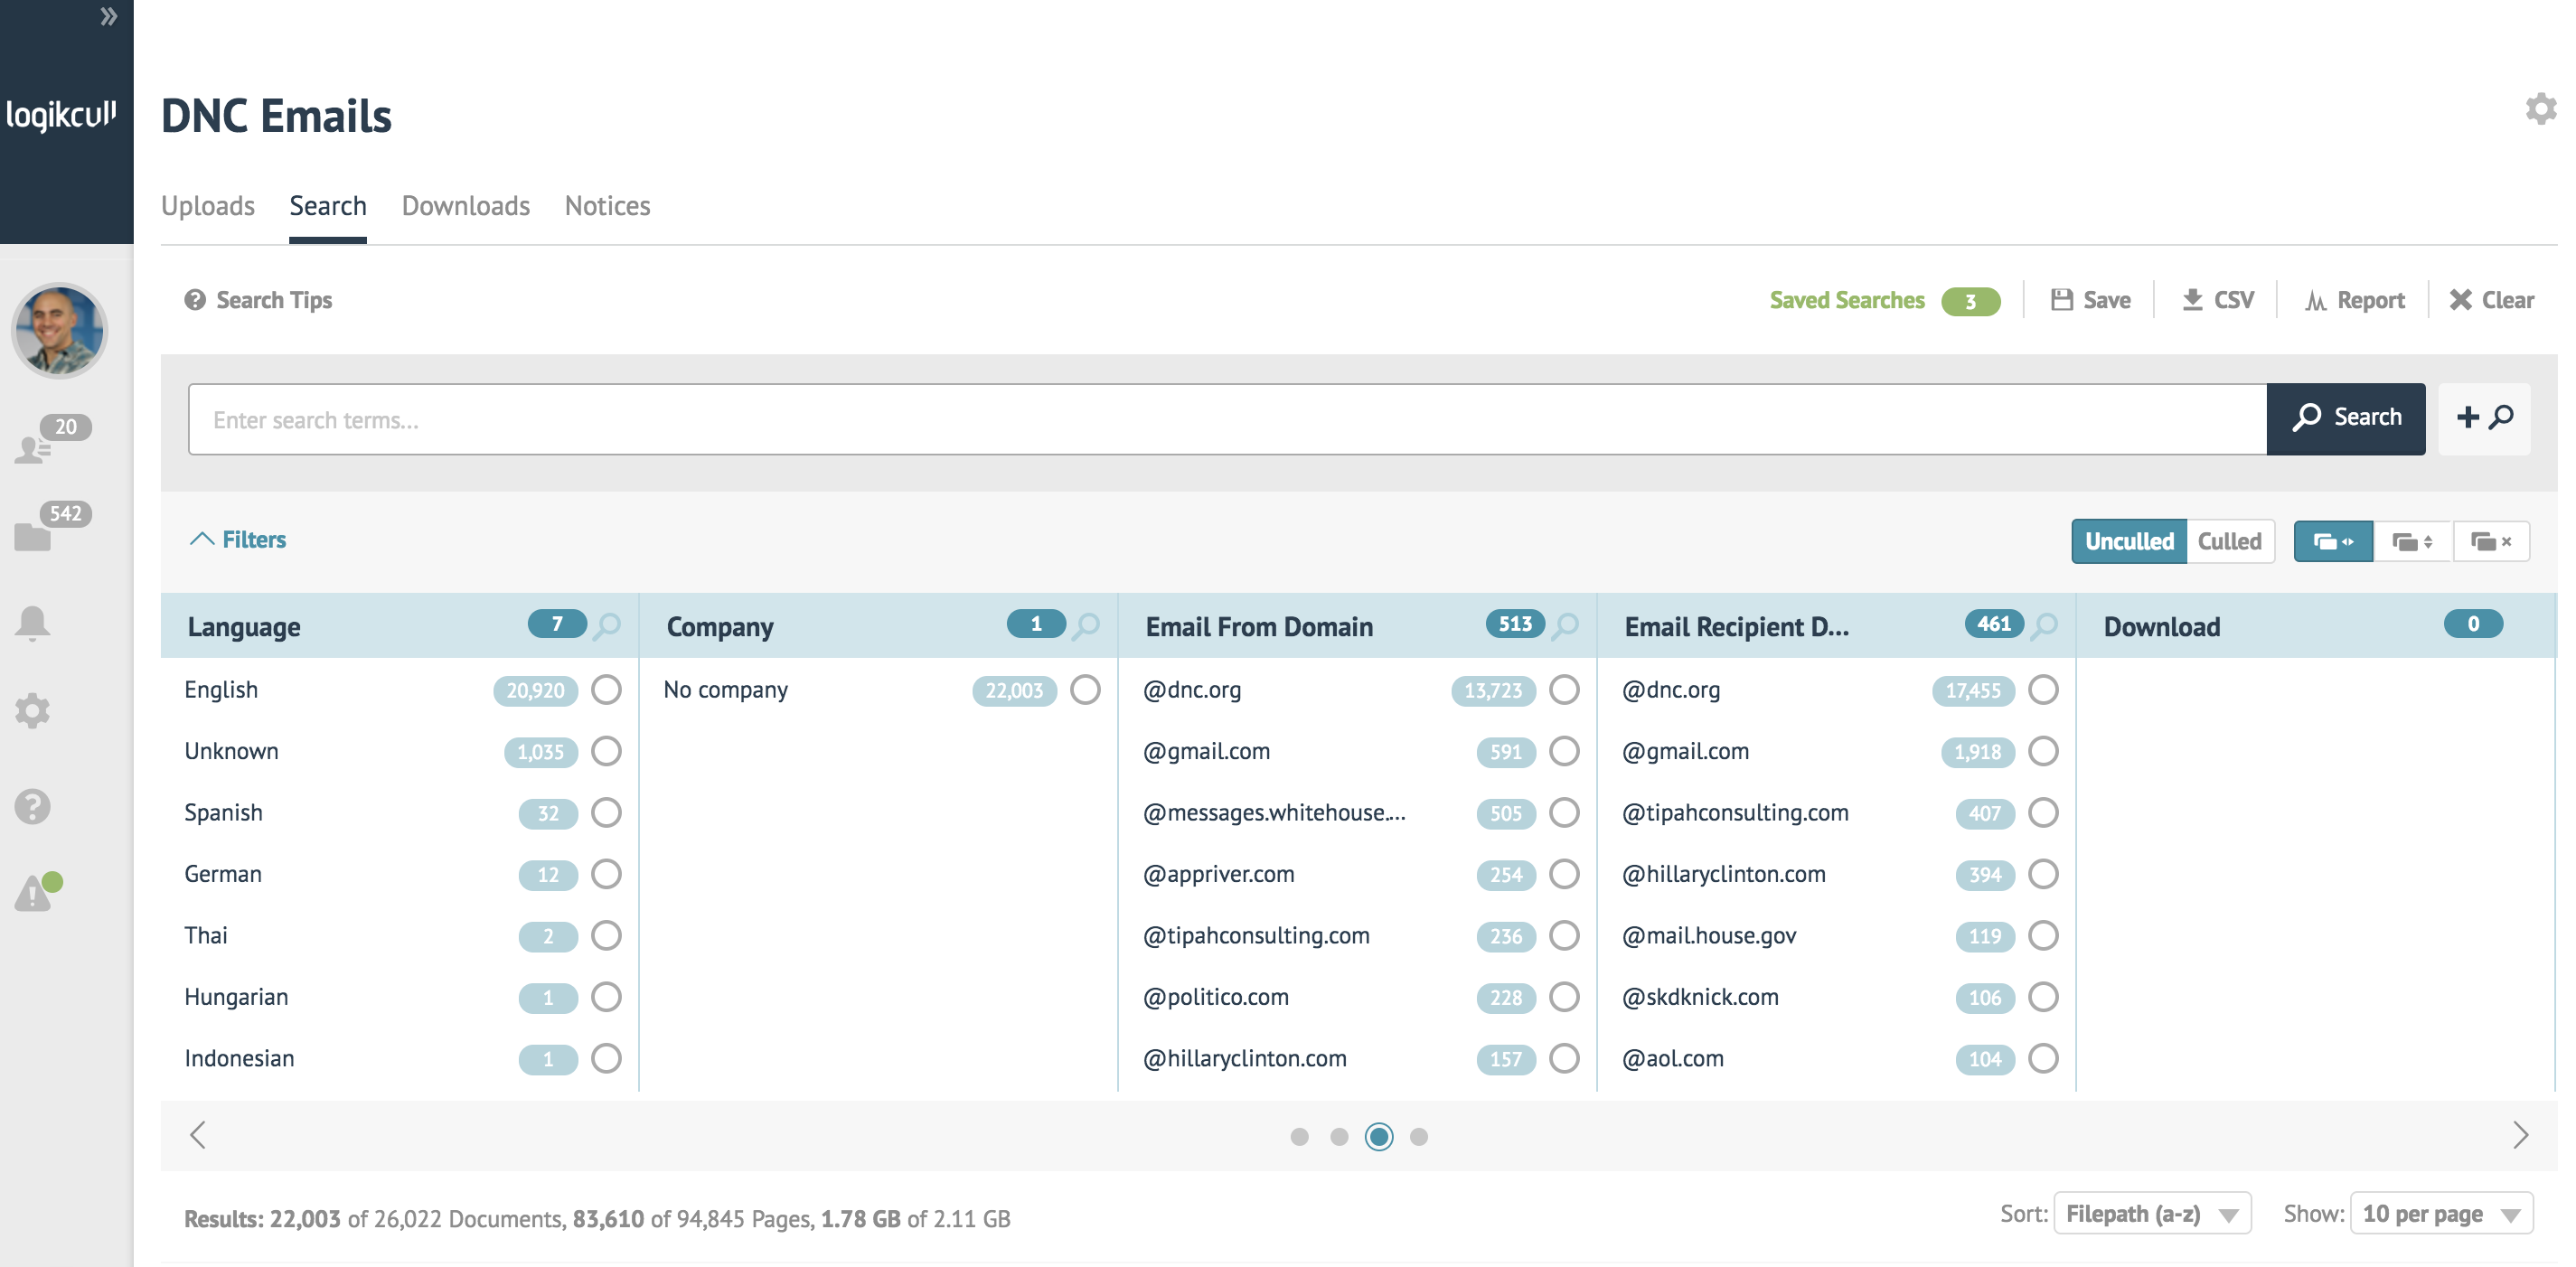Open the 10 per page dropdown
This screenshot has width=2576, height=1267.
click(x=2440, y=1214)
